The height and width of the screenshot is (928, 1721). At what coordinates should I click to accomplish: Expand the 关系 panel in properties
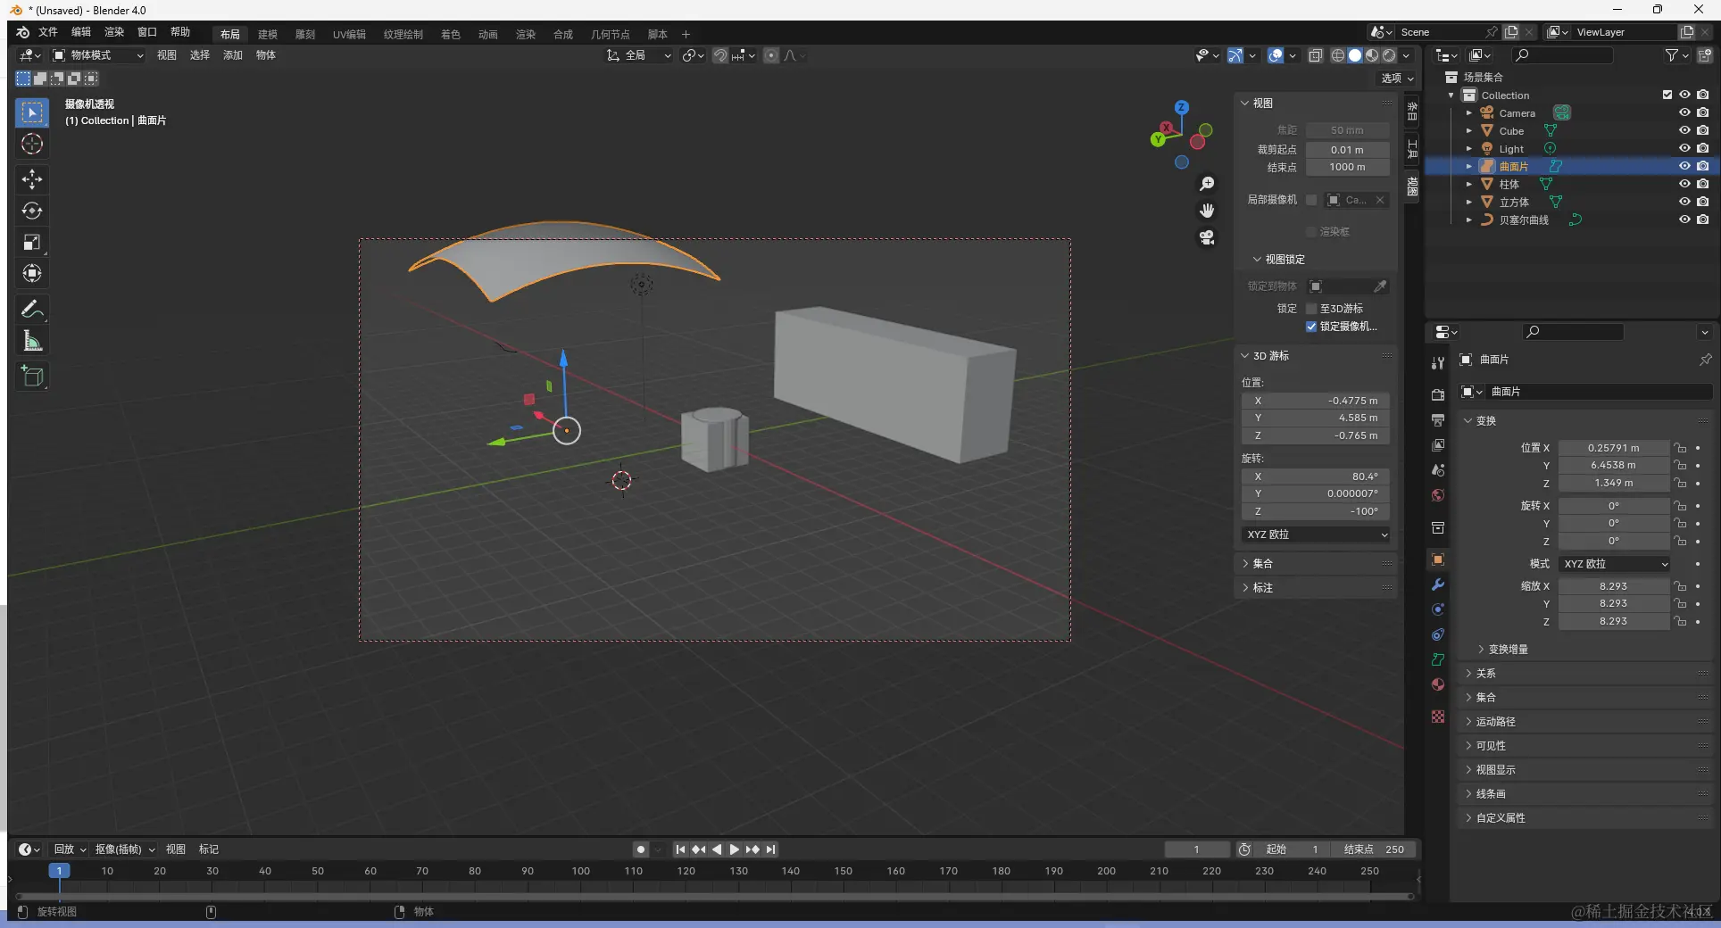1486,674
